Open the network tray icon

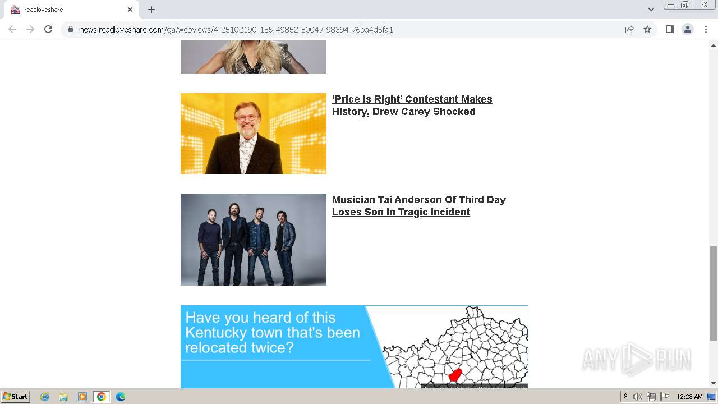(x=651, y=397)
